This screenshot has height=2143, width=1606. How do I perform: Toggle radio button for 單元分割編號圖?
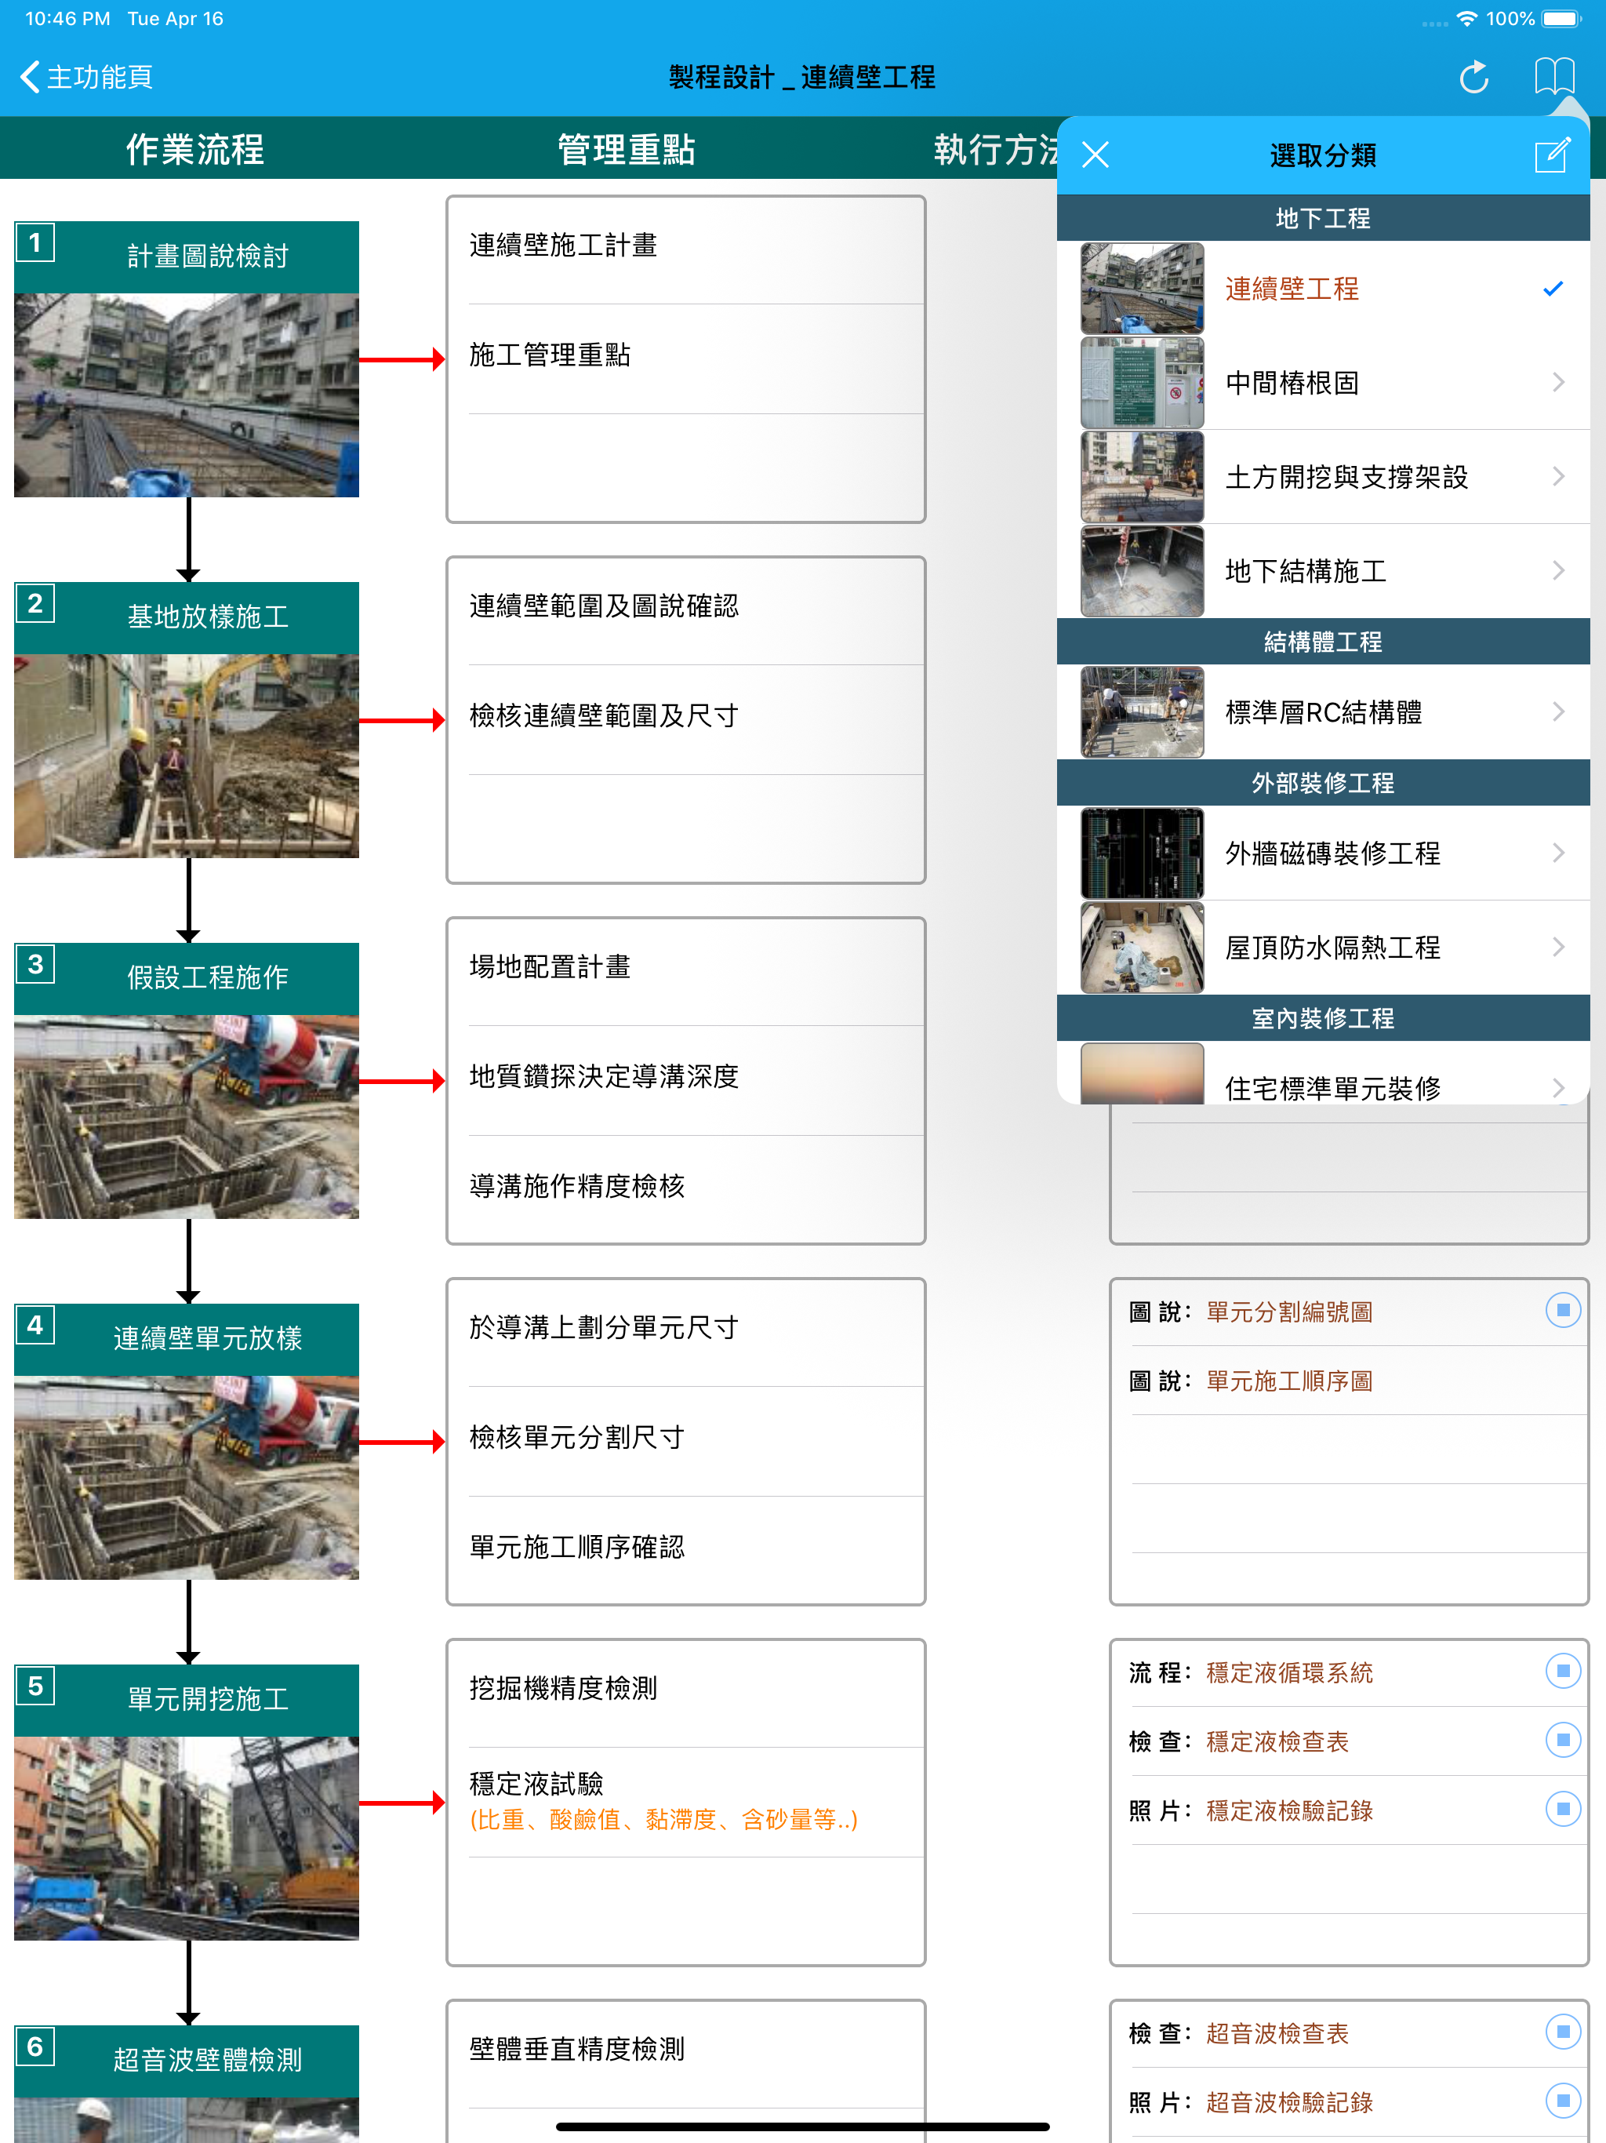pos(1562,1311)
